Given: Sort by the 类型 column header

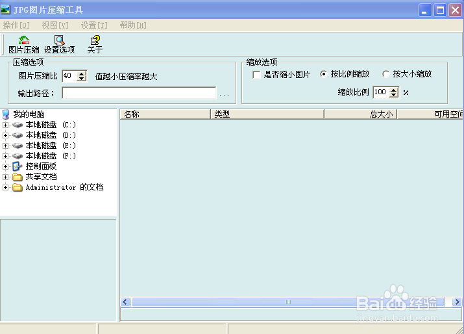Looking at the screenshot, I should [267, 114].
